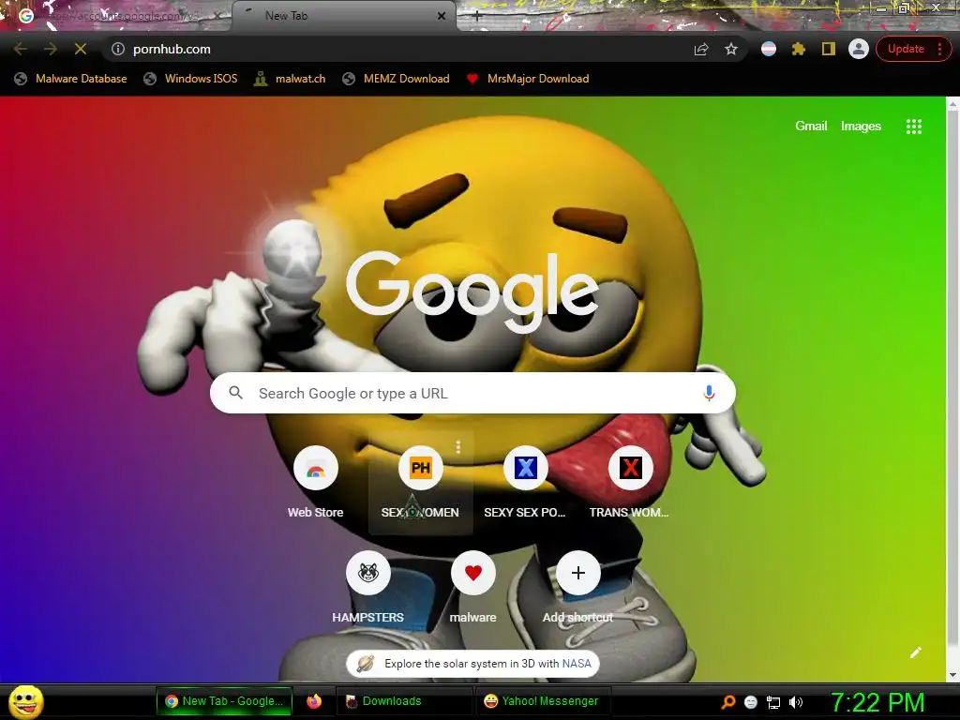The height and width of the screenshot is (720, 960).
Task: Open the Chrome three-dot menu
Action: 939,49
